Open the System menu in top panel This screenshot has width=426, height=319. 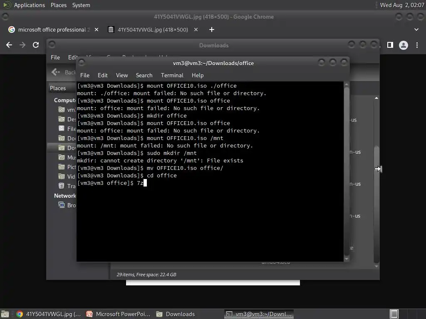coord(81,5)
